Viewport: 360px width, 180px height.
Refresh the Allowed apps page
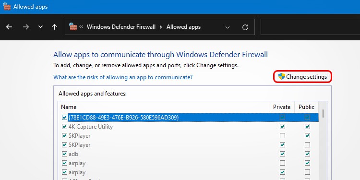tap(245, 27)
